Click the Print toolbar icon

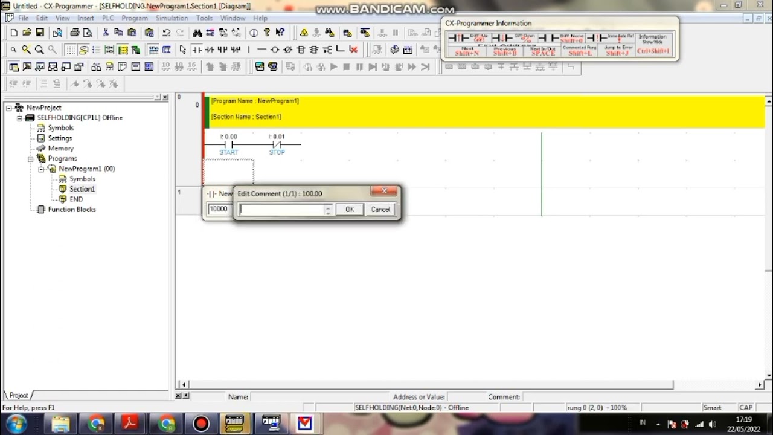(75, 33)
